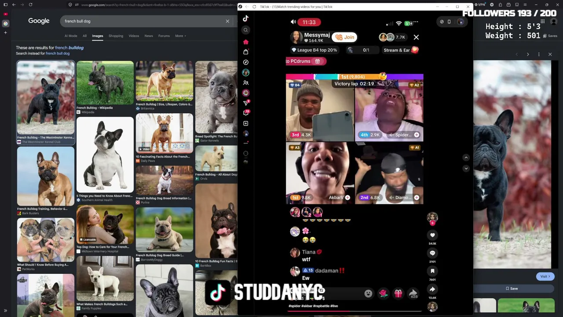Add the Diamo... guest with plus icon

coord(416,198)
